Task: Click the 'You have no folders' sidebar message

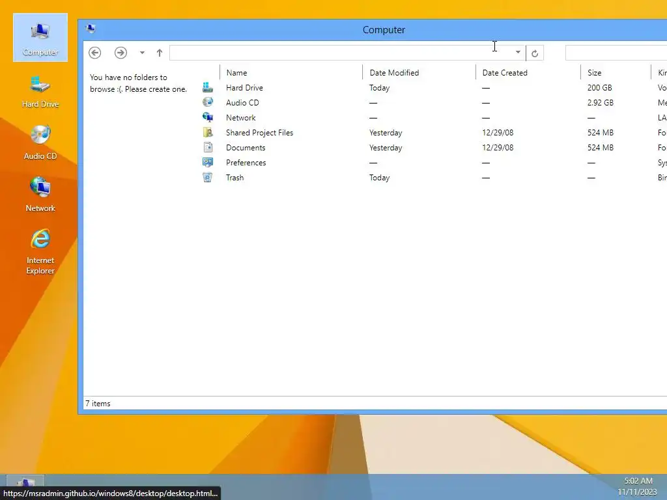Action: [138, 83]
